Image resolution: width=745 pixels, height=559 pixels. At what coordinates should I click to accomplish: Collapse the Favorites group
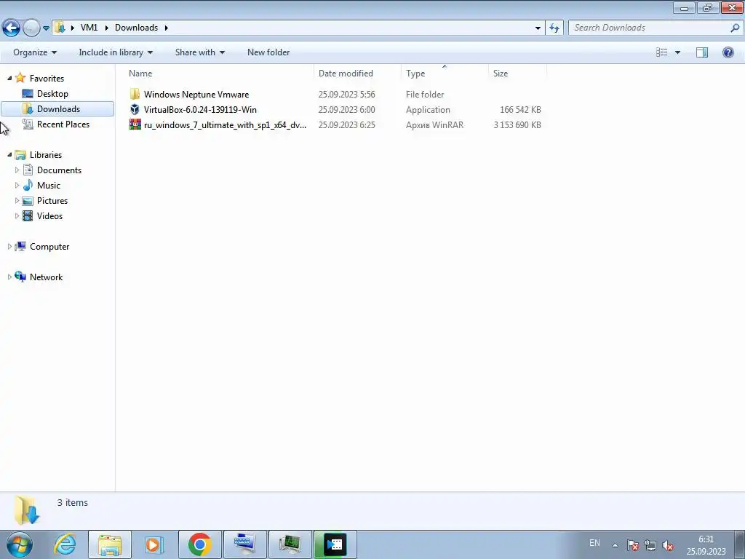click(x=9, y=78)
